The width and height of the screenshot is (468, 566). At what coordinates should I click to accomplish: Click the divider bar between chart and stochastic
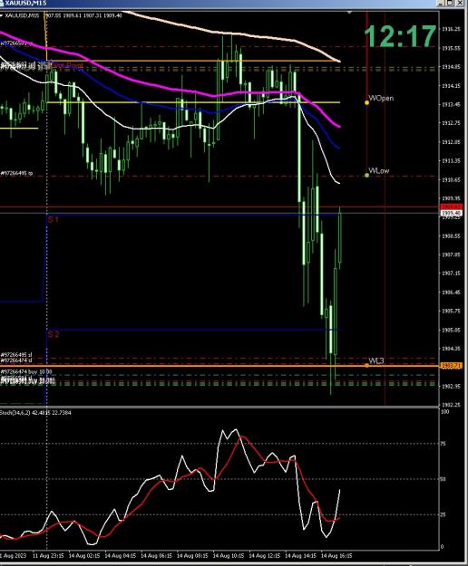(x=219, y=408)
